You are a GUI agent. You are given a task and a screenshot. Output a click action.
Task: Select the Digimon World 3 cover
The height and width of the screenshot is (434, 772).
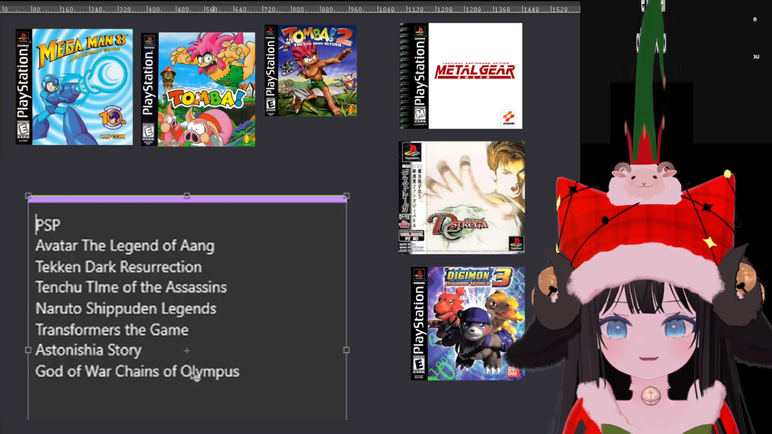point(468,323)
